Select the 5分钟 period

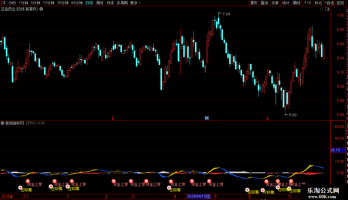35,3
